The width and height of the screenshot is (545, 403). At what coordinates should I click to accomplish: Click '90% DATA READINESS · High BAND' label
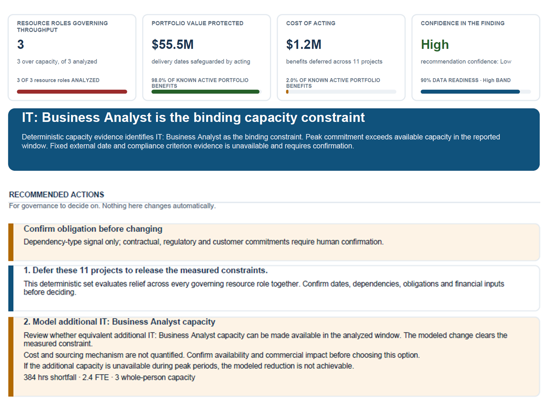[466, 80]
